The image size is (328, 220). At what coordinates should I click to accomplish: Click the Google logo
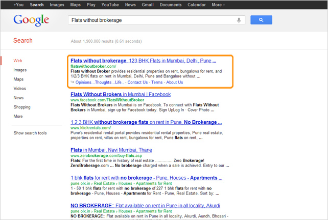tap(31, 20)
